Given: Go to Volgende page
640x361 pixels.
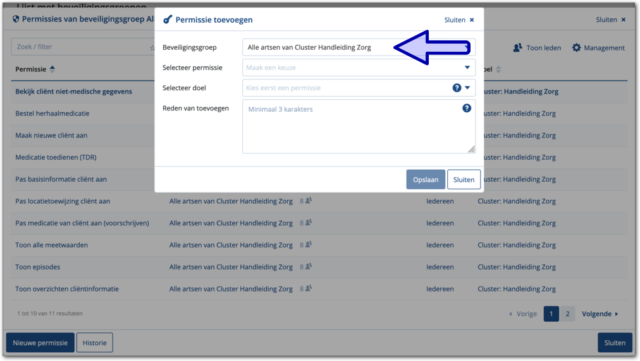Looking at the screenshot, I should (600, 314).
